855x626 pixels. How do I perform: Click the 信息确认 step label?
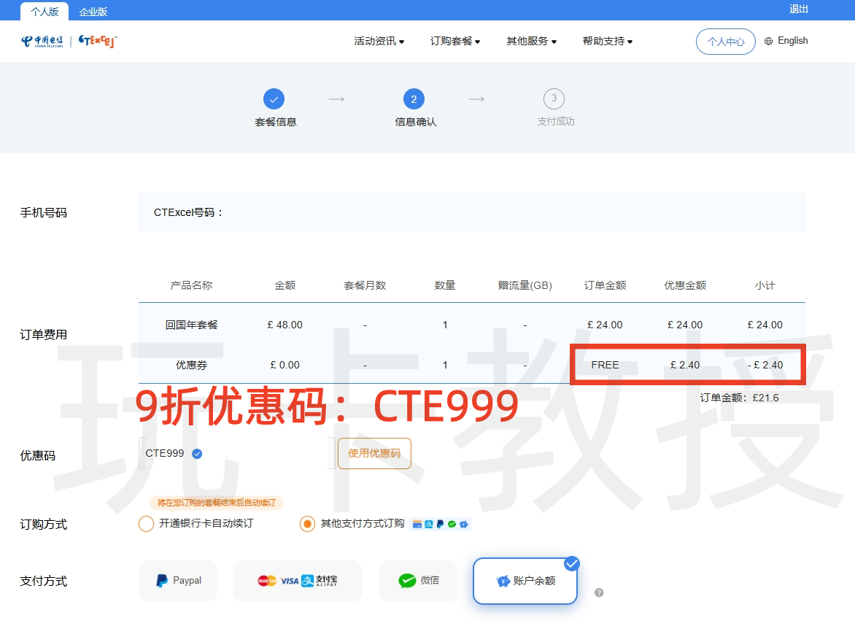(416, 122)
